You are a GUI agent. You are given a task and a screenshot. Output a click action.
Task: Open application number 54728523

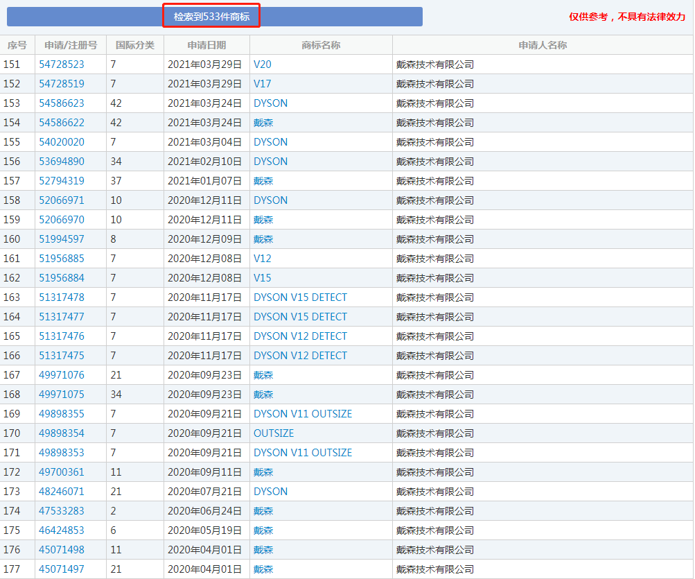[x=62, y=64]
